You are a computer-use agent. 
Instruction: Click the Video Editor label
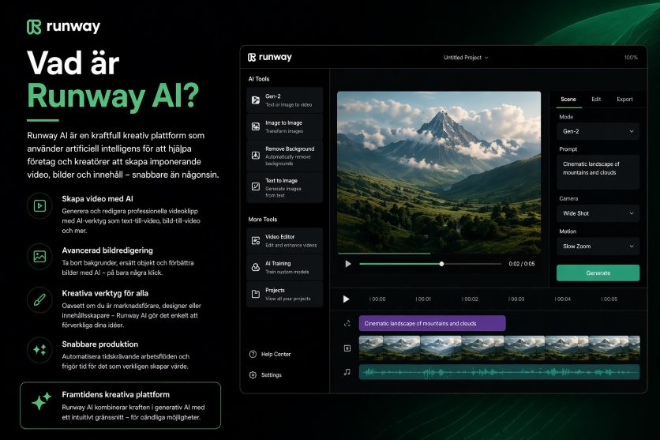(x=279, y=237)
